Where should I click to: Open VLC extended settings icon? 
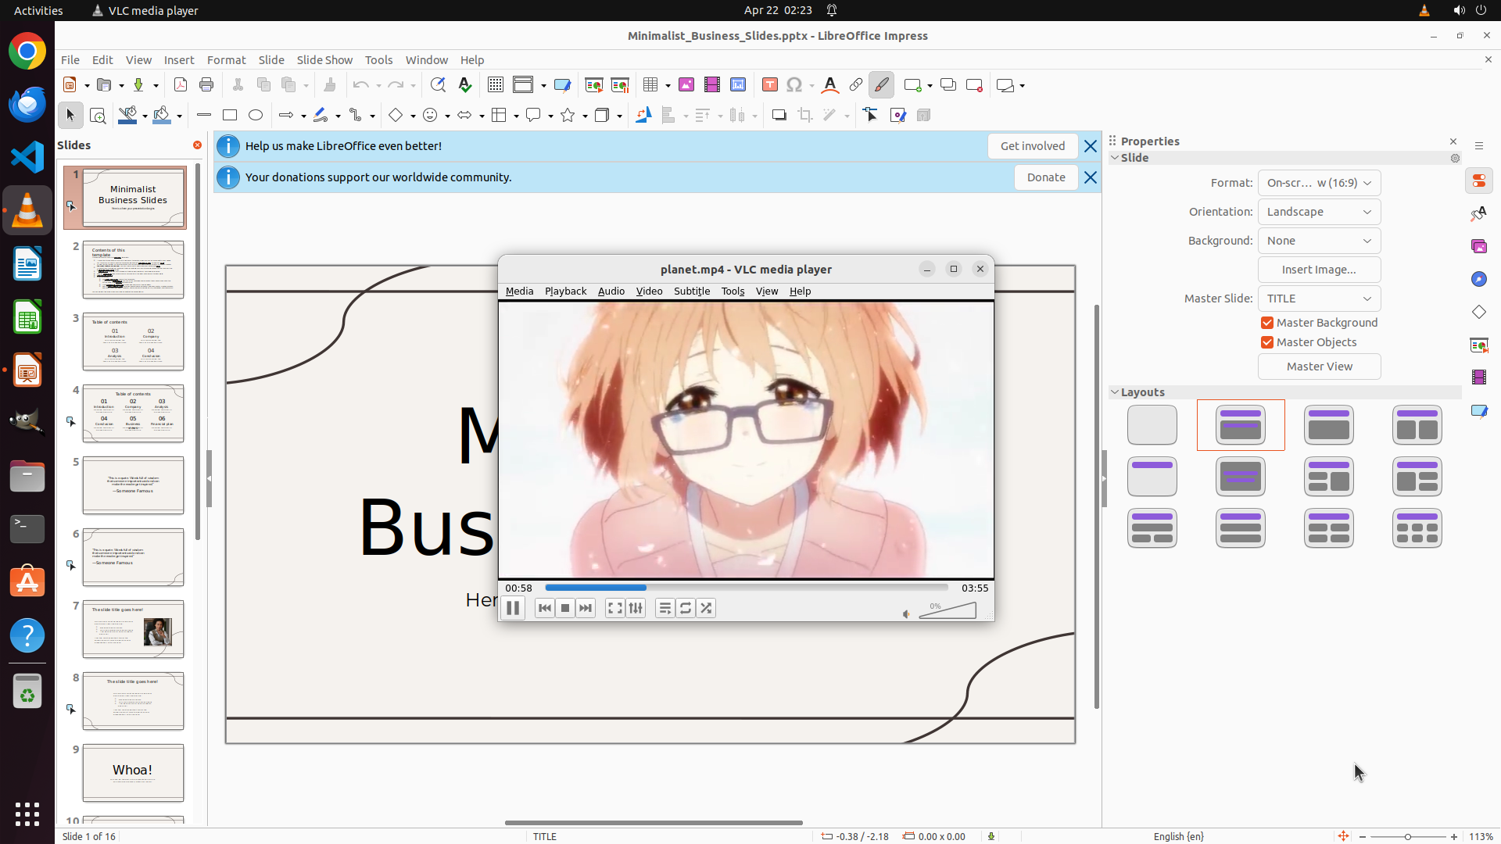coord(636,608)
